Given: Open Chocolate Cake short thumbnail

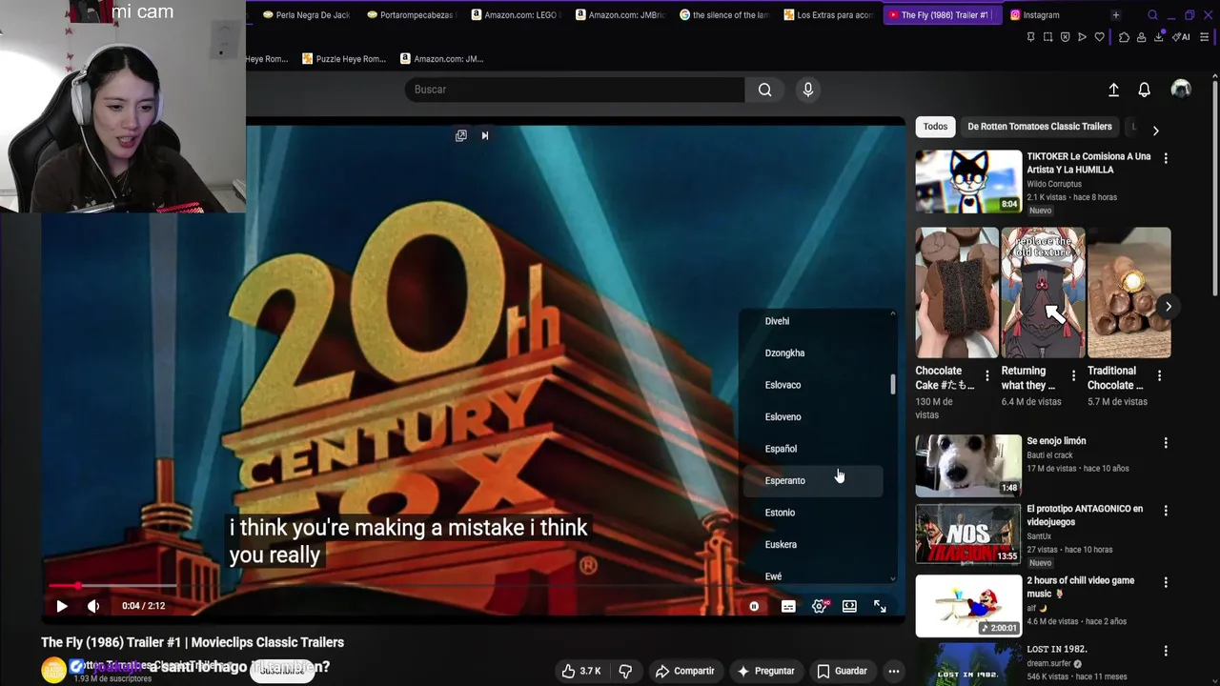Looking at the screenshot, I should [957, 293].
